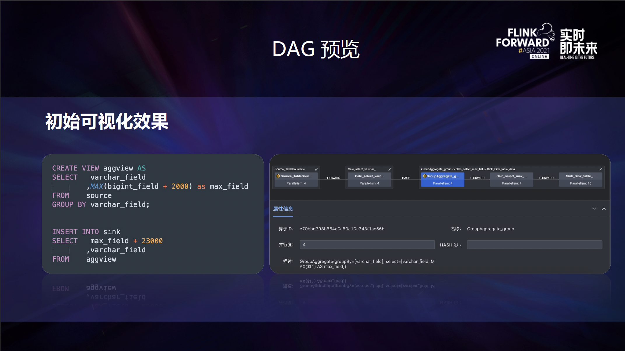This screenshot has height=351, width=625.
Task: Expand the properties panel with up chevron
Action: click(604, 209)
